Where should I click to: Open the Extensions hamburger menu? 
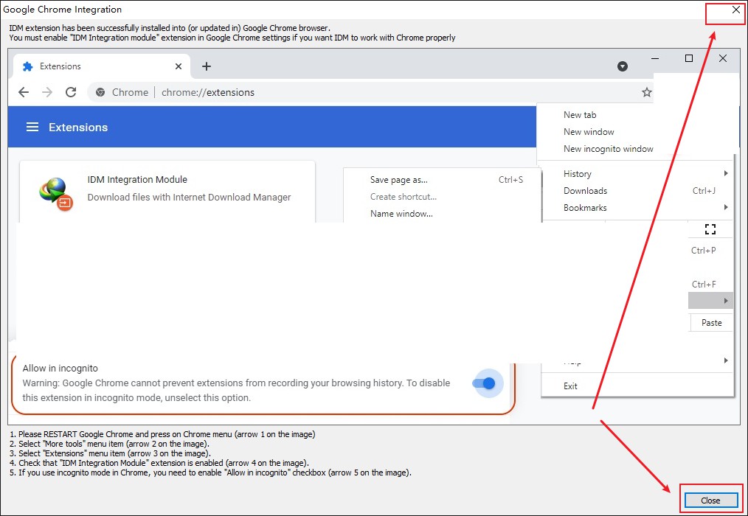[x=32, y=127]
